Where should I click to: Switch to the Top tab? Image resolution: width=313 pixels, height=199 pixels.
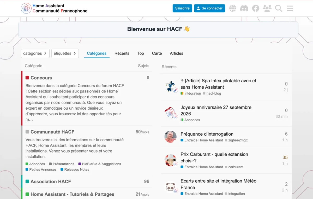tap(141, 53)
